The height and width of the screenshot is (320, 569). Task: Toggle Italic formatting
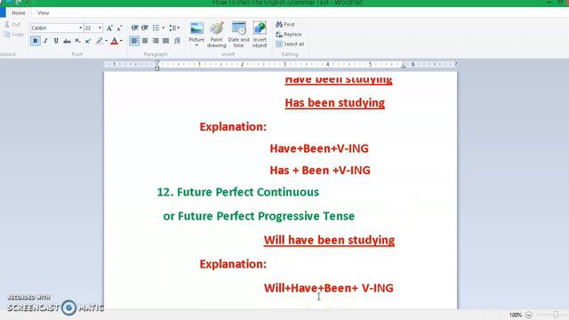pos(45,41)
